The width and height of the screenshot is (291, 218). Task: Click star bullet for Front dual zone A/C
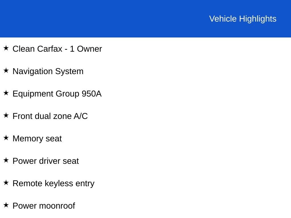click(6, 116)
